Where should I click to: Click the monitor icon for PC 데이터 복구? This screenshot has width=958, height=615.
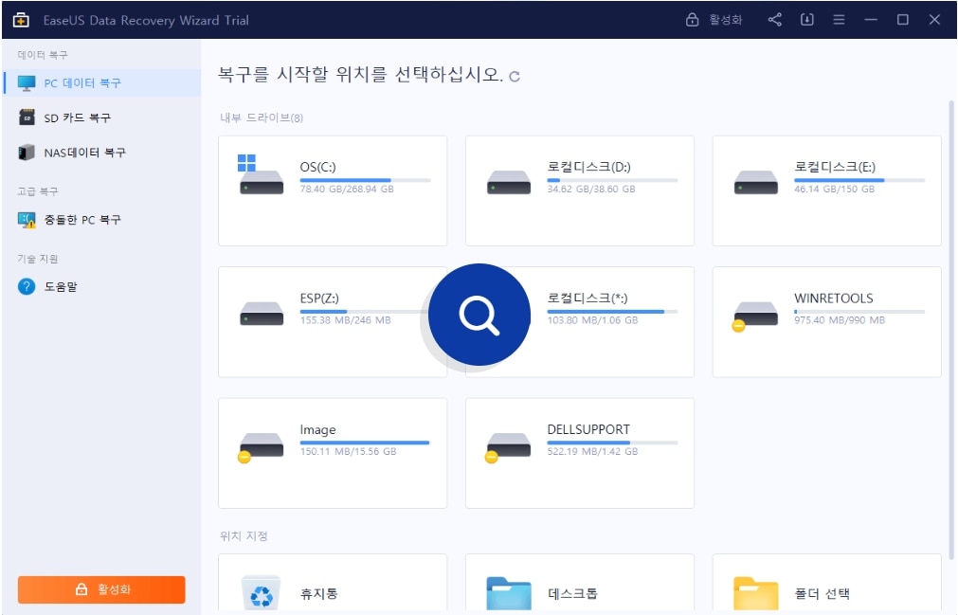coord(27,83)
